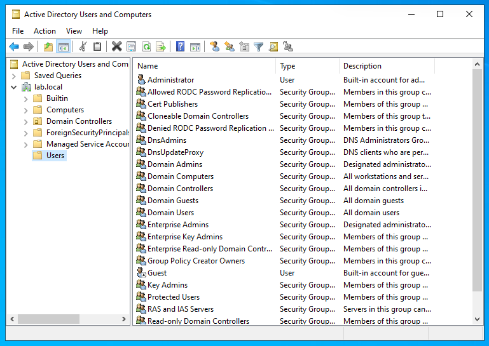The width and height of the screenshot is (489, 346).
Task: Toggle the Show/Hide Console Tree icon
Action: pyautogui.click(x=64, y=47)
